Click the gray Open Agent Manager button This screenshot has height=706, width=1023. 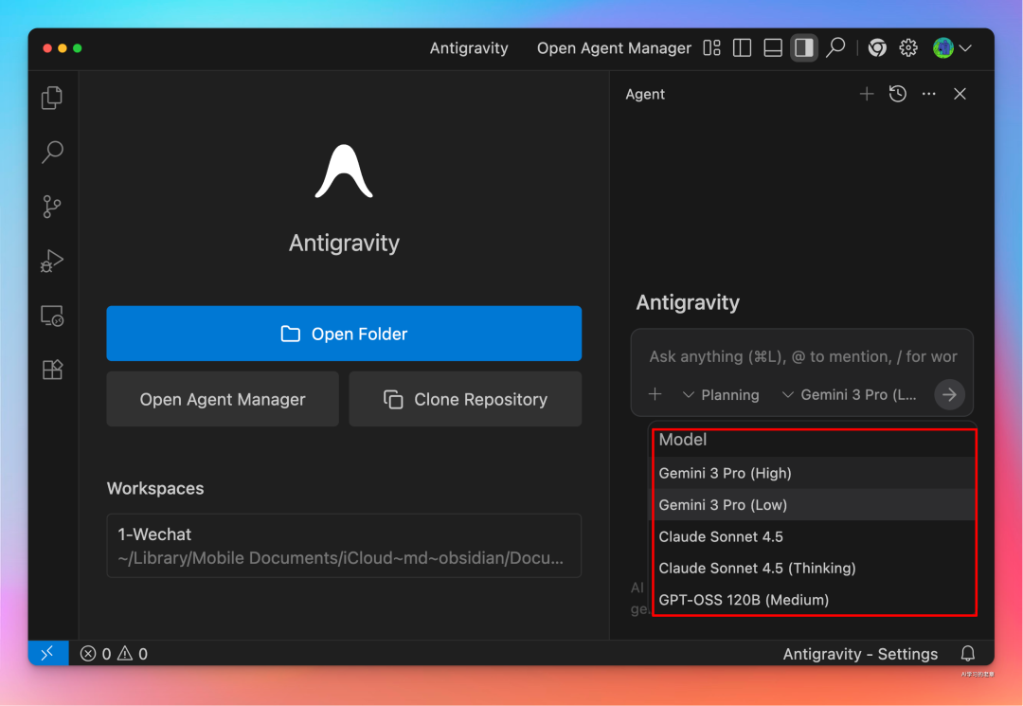[x=223, y=399]
